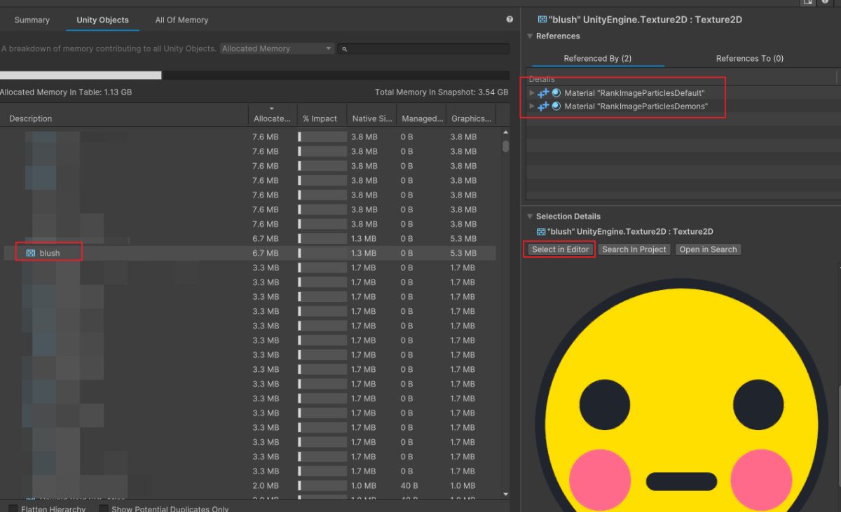Click Allocated Memory In Table: 1.13 GB text

coord(66,92)
